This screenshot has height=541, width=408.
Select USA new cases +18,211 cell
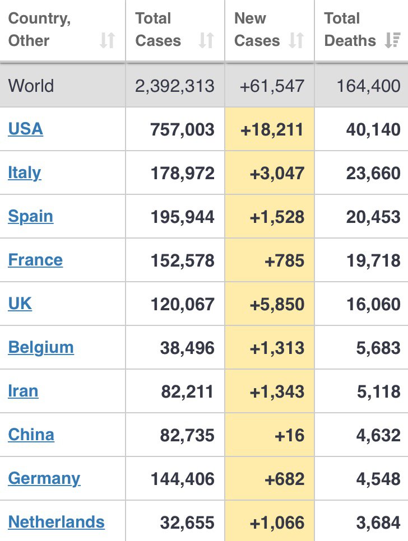click(270, 129)
